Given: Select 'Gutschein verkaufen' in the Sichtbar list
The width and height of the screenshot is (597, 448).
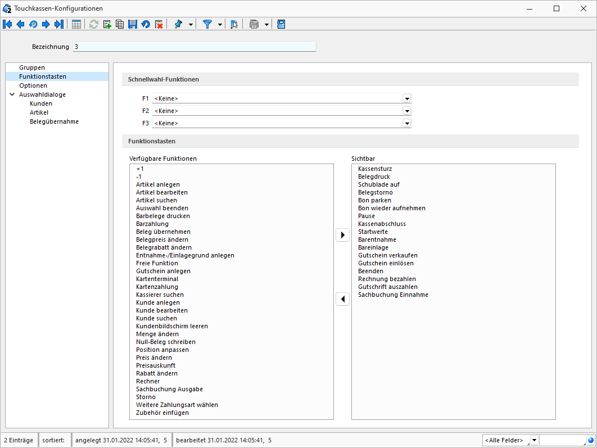Looking at the screenshot, I should point(387,255).
